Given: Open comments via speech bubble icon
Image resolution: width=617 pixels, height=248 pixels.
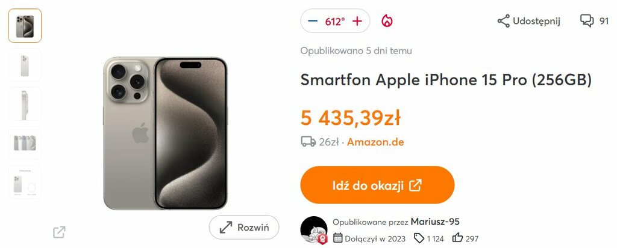Looking at the screenshot, I should [587, 21].
